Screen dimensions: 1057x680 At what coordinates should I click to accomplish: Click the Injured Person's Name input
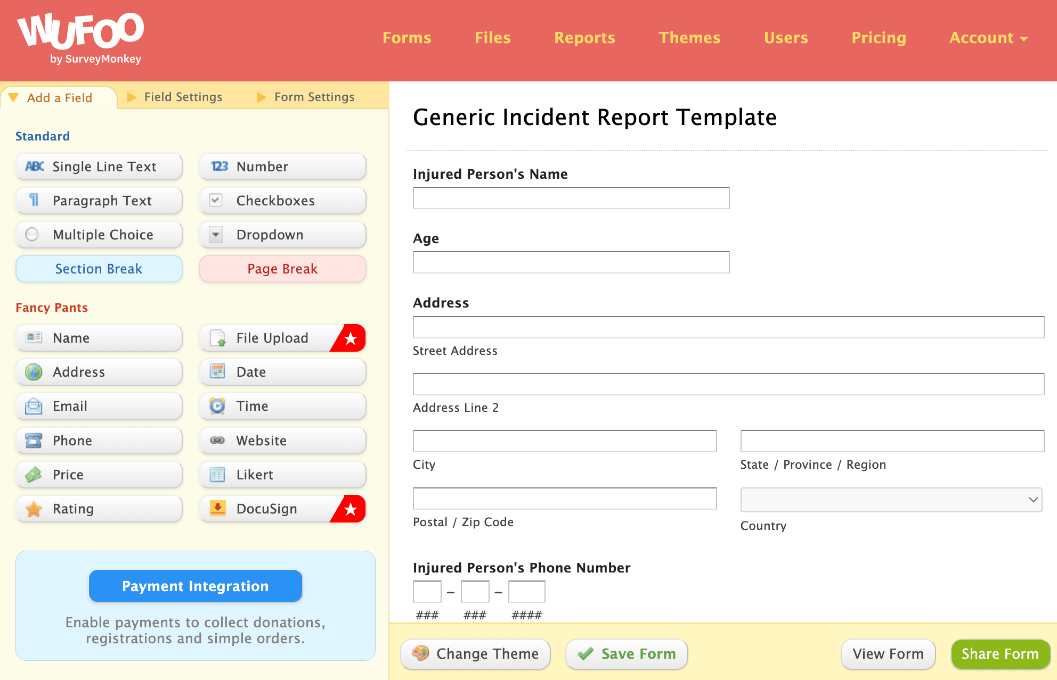[571, 198]
